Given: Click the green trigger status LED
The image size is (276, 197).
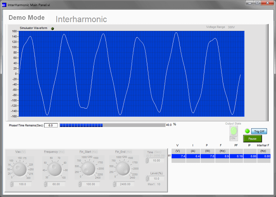Looking at the screenshot, I should pyautogui.click(x=247, y=131).
